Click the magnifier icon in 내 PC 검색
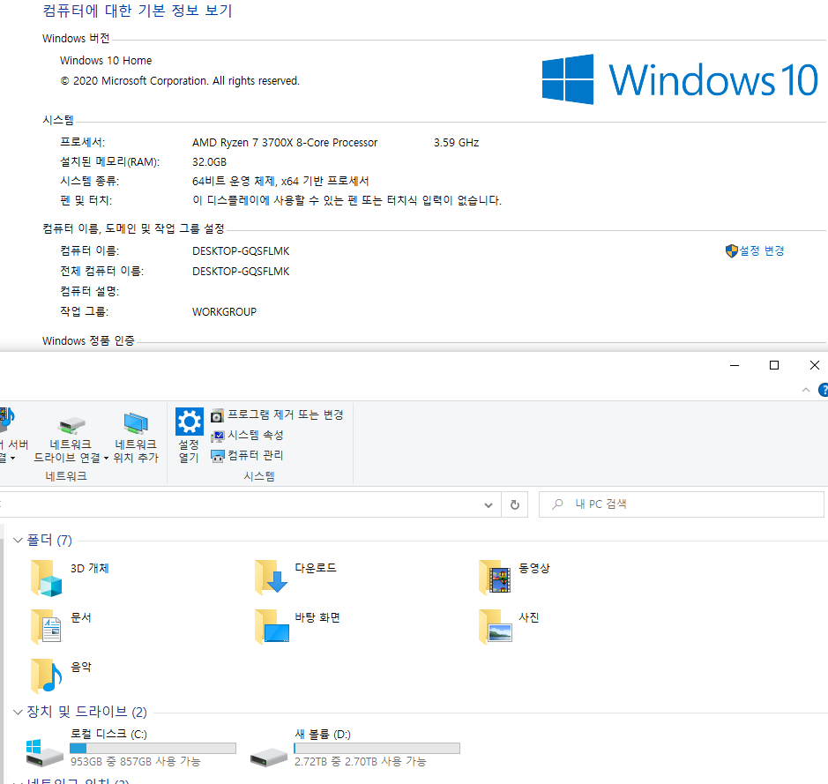The width and height of the screenshot is (828, 784). pyautogui.click(x=557, y=504)
